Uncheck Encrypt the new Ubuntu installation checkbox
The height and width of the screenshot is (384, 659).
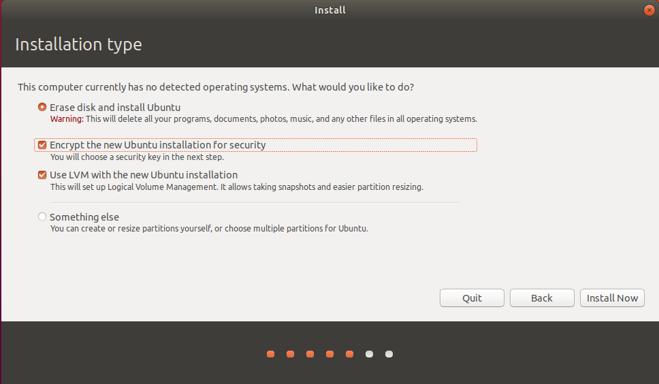click(x=42, y=145)
